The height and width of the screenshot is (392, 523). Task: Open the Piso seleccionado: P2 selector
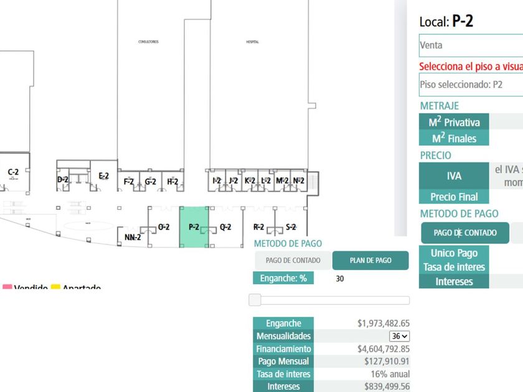(471, 85)
